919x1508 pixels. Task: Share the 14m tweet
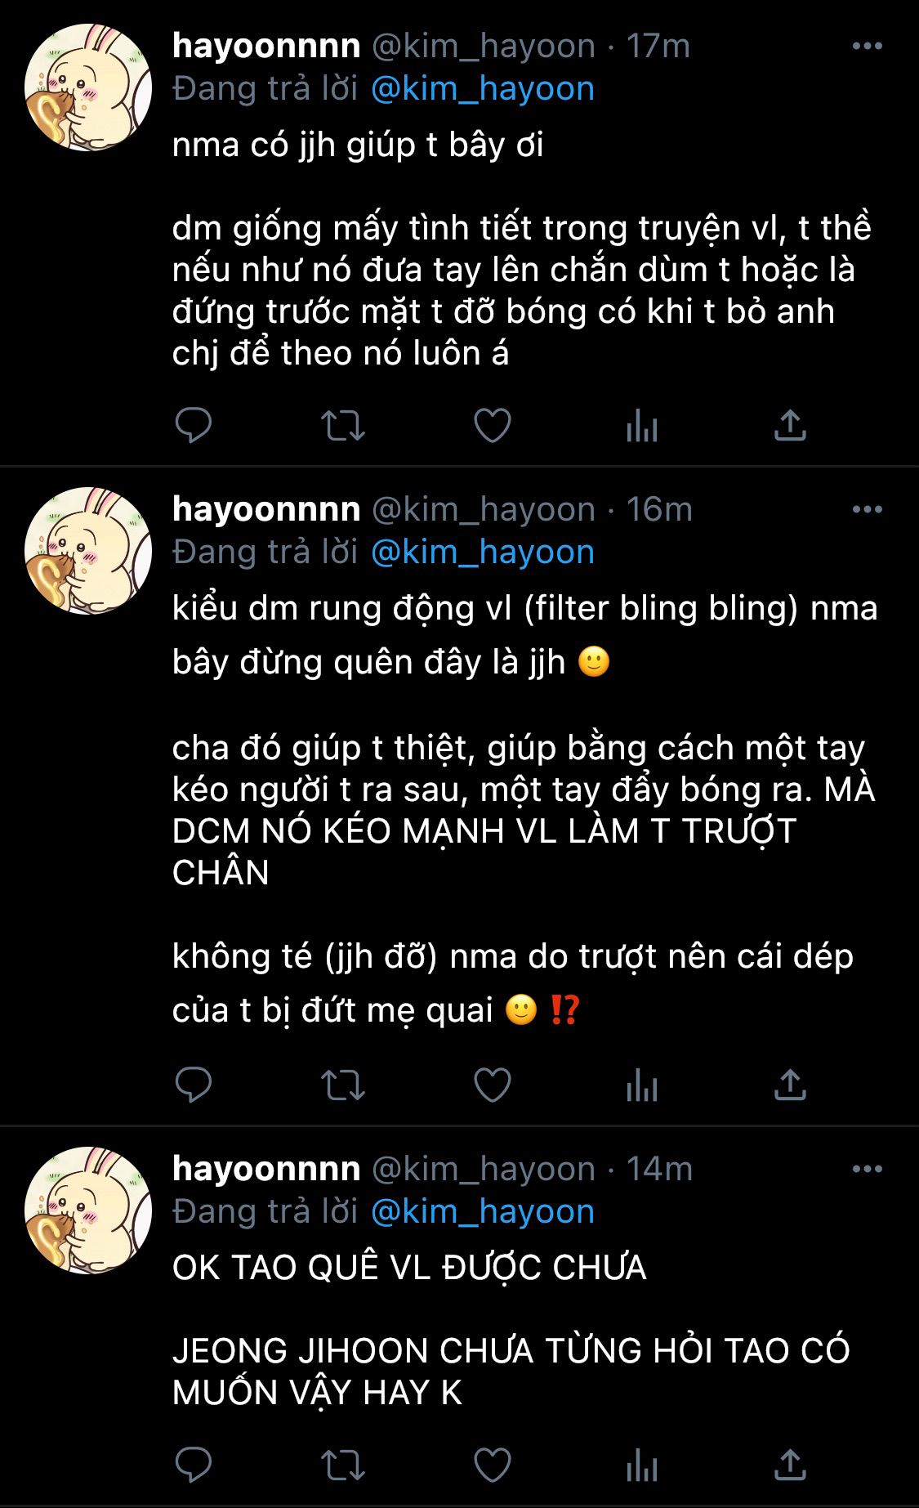click(x=790, y=1465)
